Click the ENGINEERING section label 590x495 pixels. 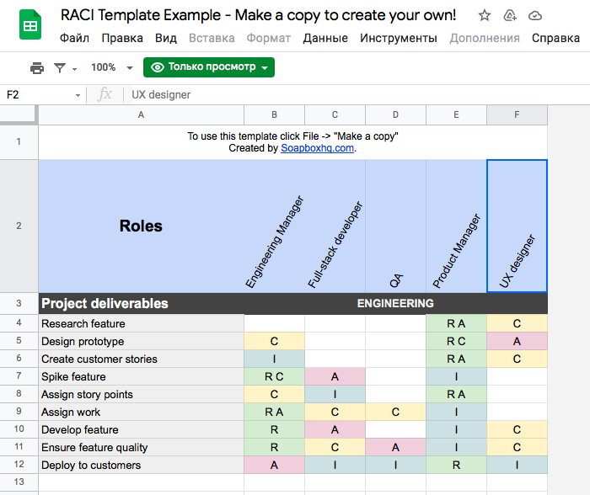[x=395, y=304]
